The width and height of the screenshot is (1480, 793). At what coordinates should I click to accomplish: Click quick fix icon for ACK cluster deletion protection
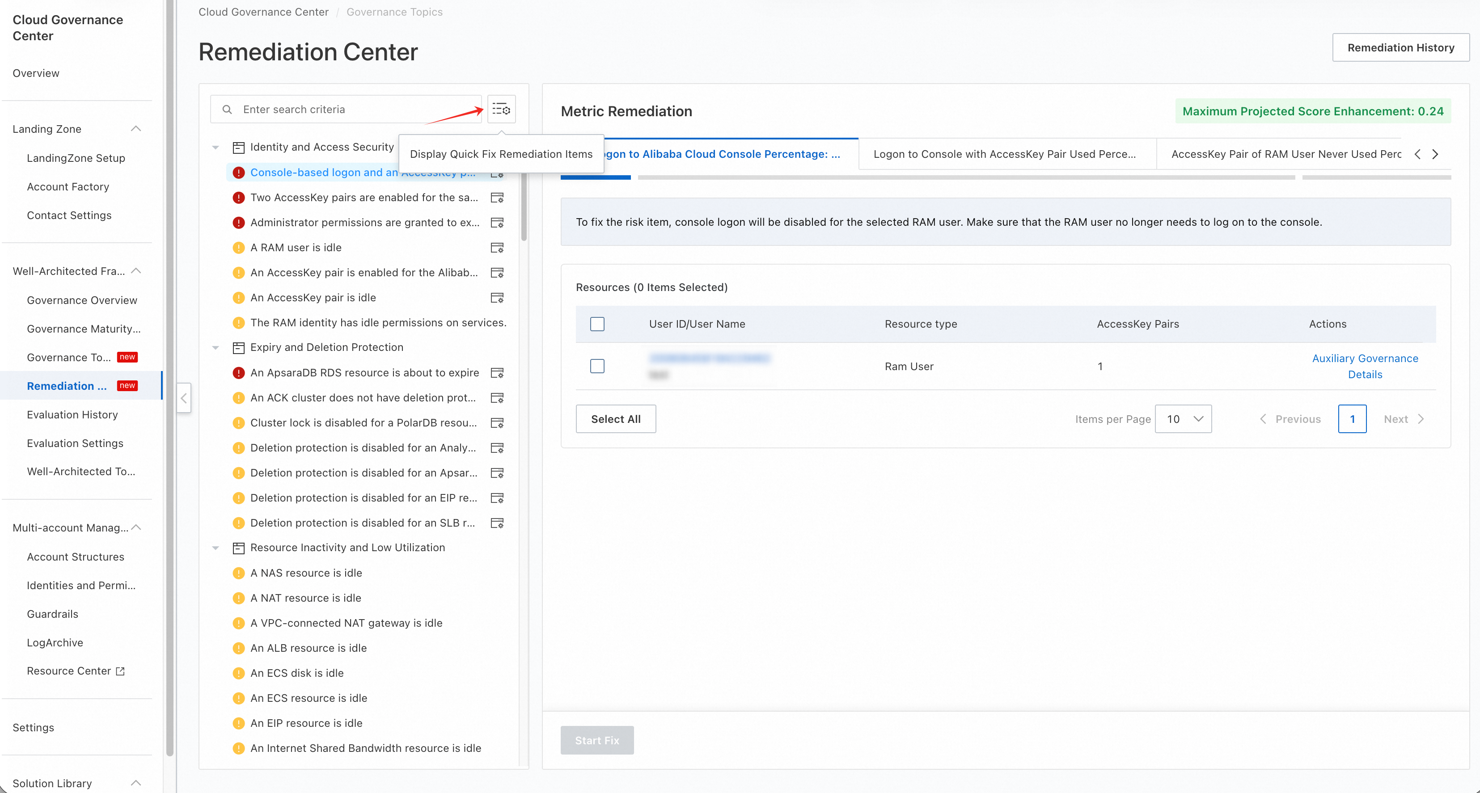click(x=497, y=398)
